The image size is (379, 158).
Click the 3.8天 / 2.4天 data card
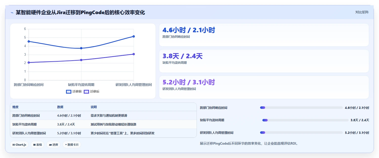pyautogui.click(x=264, y=61)
